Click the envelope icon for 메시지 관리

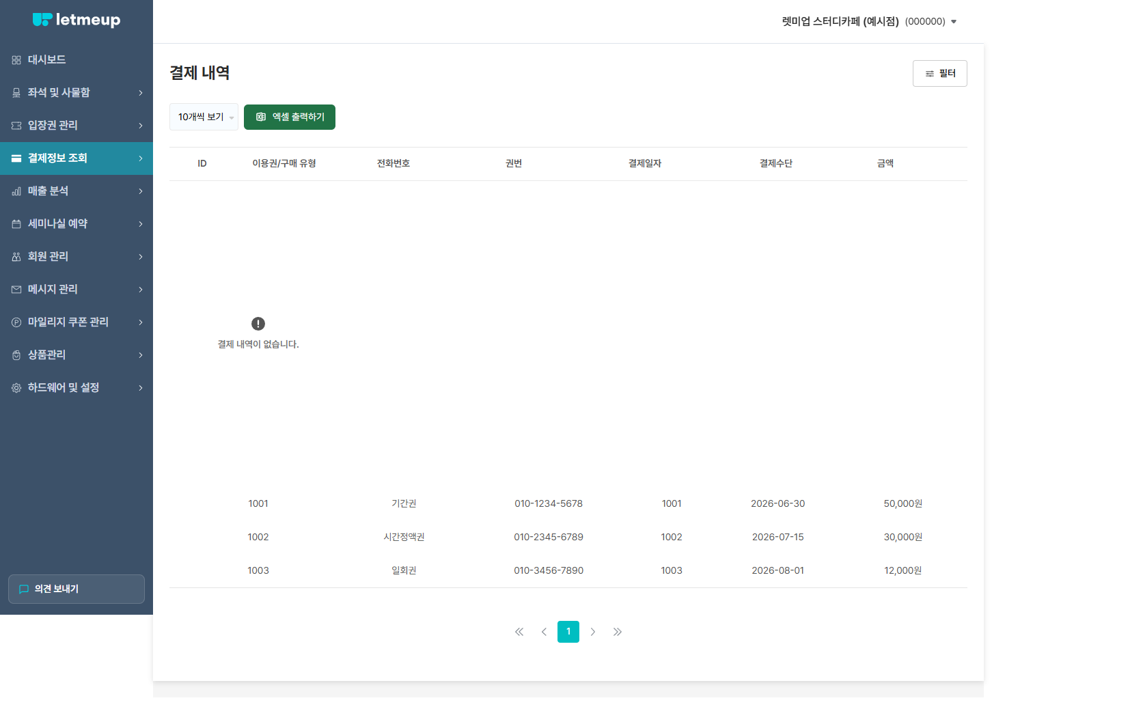(16, 290)
